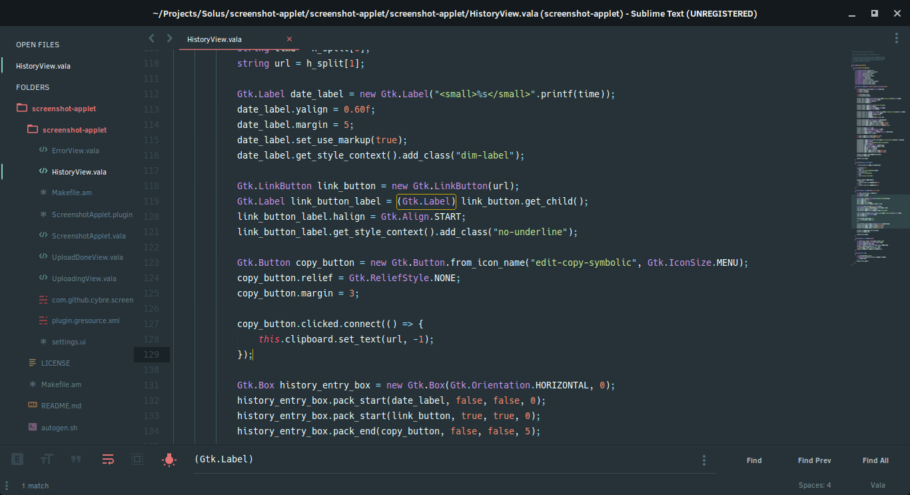This screenshot has width=910, height=495.
Task: Click the LICENSE text file icon
Action: pyautogui.click(x=33, y=363)
